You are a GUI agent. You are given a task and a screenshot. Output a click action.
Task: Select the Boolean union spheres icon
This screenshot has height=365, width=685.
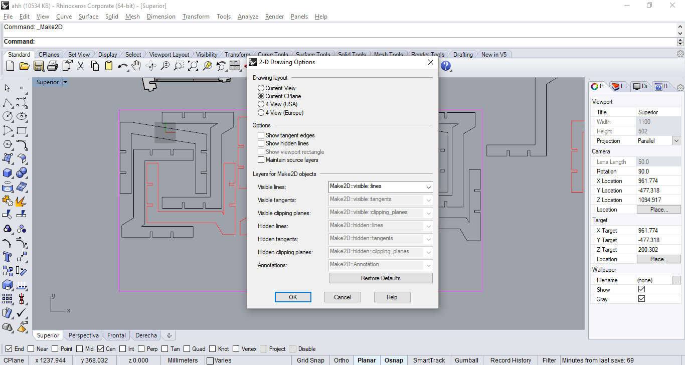22,172
